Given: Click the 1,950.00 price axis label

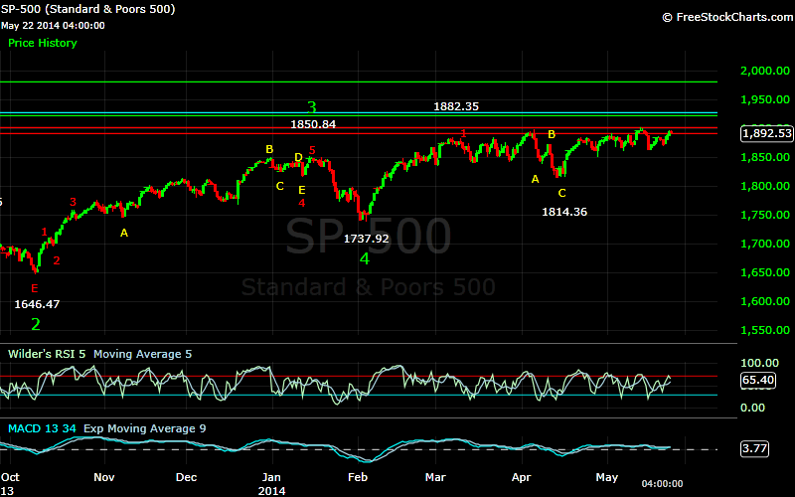Looking at the screenshot, I should 765,100.
